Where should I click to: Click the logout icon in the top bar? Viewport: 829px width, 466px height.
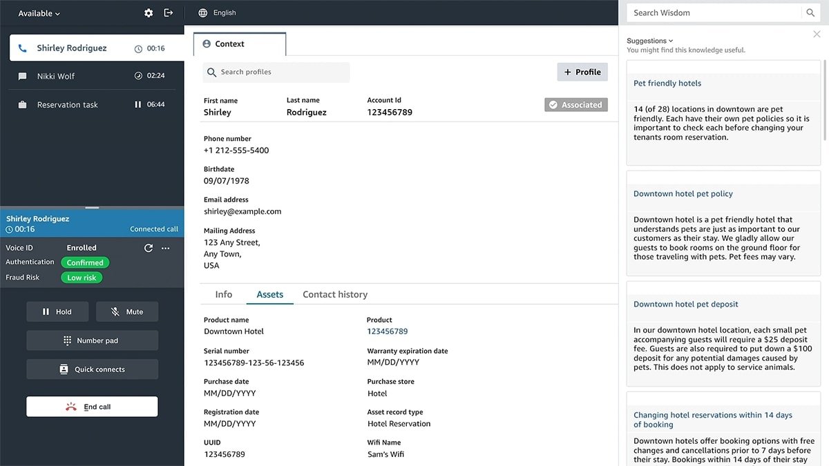[x=169, y=12]
